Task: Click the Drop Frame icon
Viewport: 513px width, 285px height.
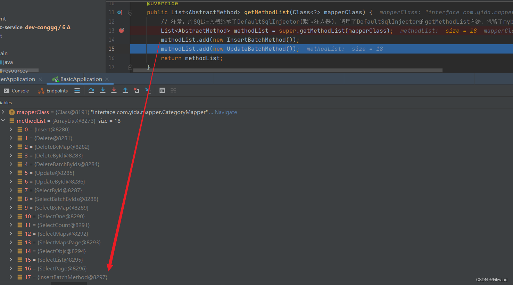Action: point(136,90)
